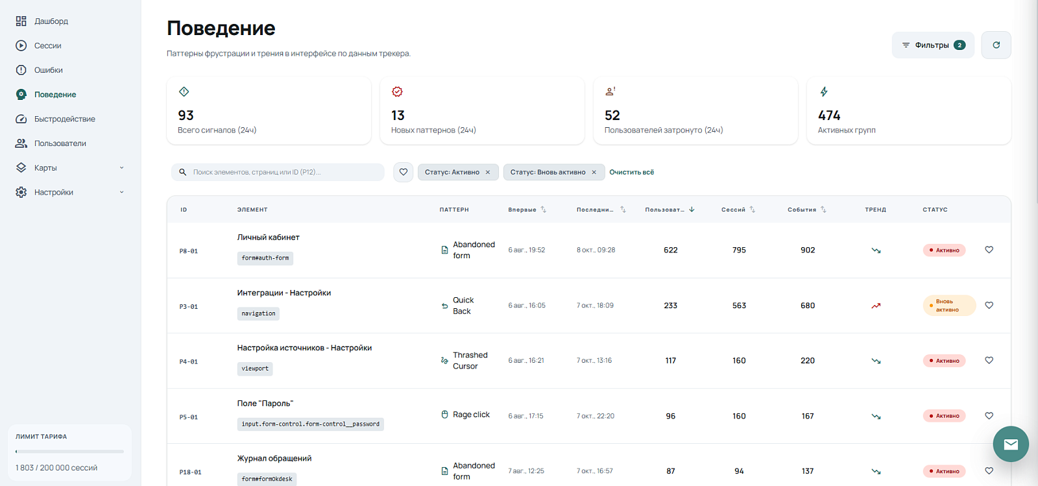Click the Пользователей затронуто card icon
The width and height of the screenshot is (1038, 486).
click(610, 92)
